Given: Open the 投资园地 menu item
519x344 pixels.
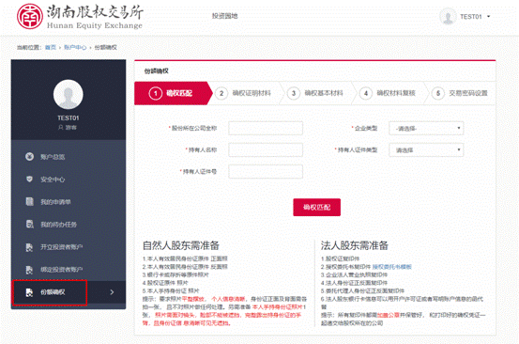Looking at the screenshot, I should tap(224, 16).
